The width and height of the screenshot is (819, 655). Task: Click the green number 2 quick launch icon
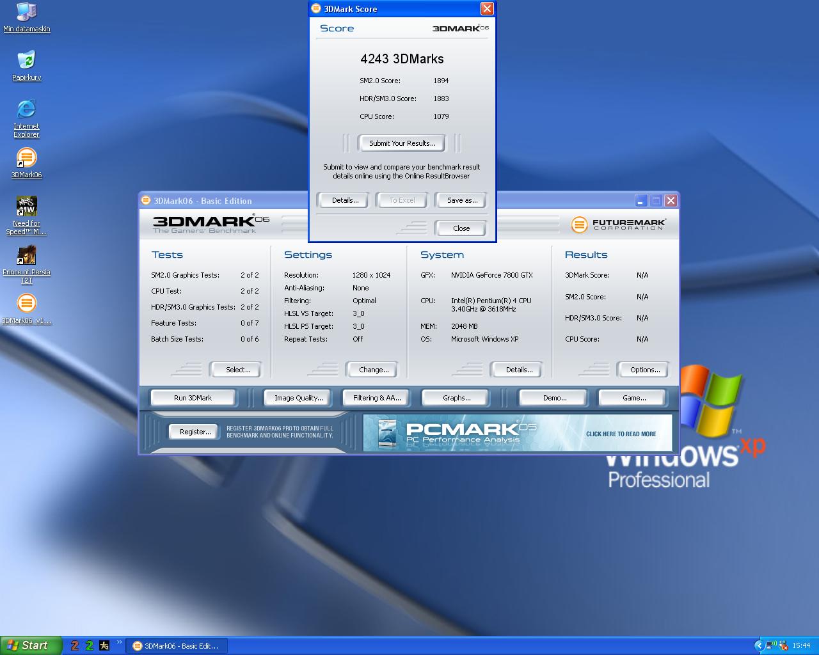90,645
